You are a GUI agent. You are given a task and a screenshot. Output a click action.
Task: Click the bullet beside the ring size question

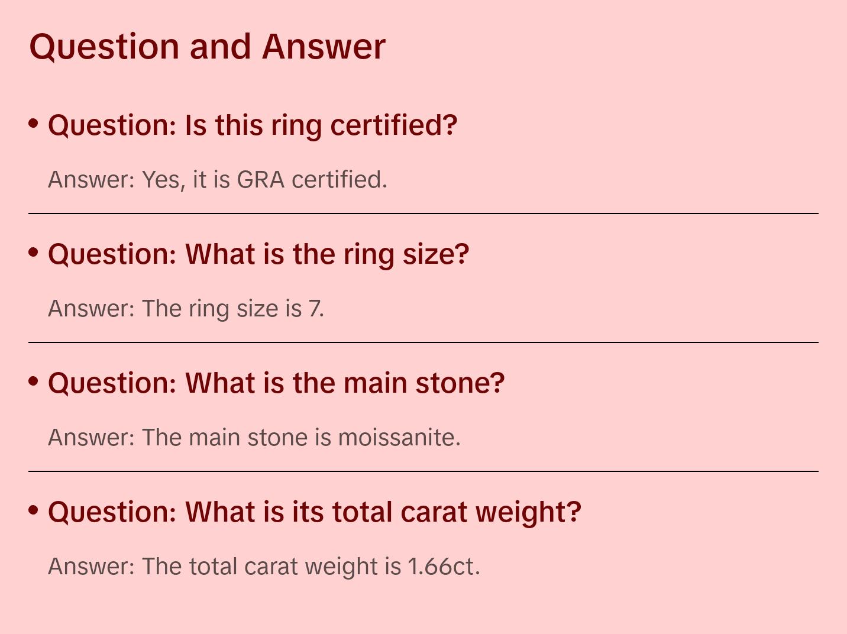point(34,253)
